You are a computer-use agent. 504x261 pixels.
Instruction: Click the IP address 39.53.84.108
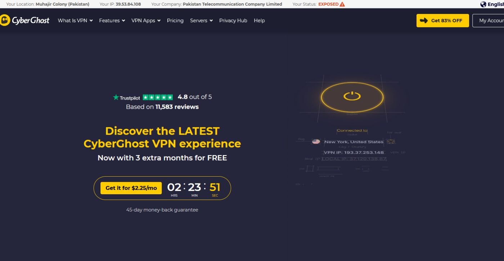click(128, 4)
